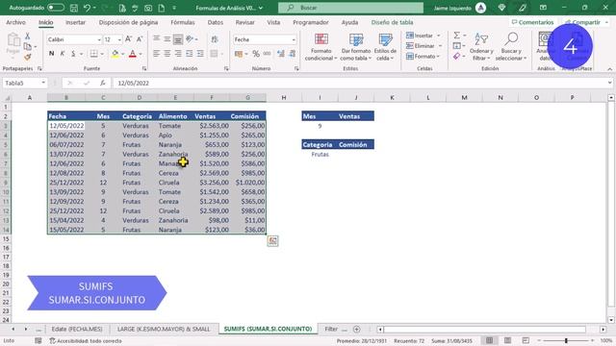Click the Quick Analysis icon below table
616x346 pixels.
click(272, 241)
